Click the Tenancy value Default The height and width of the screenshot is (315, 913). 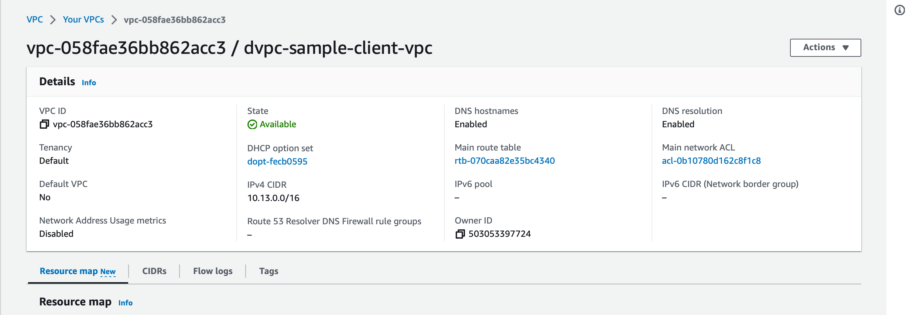click(54, 161)
